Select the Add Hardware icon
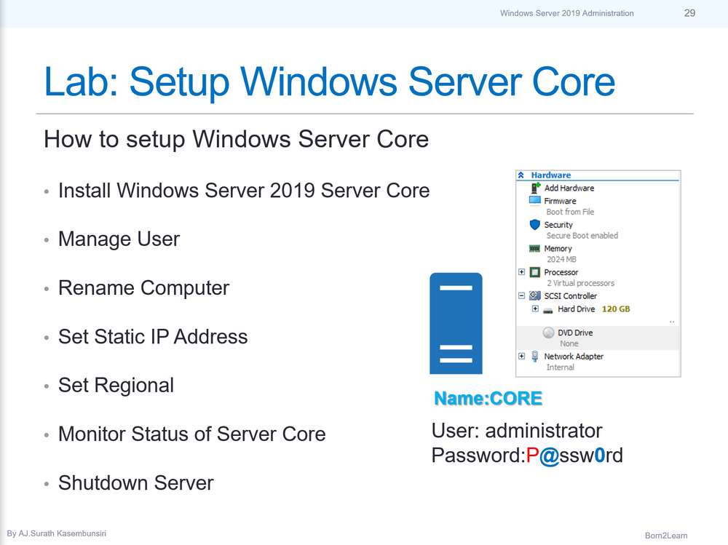This screenshot has width=728, height=545. pos(534,188)
